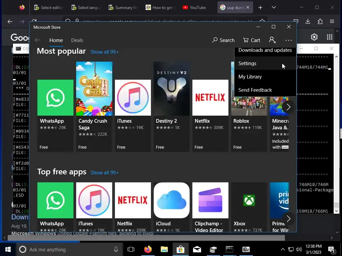Image resolution: width=342 pixels, height=256 pixels.
Task: Click the Windows Start button
Action: click(x=8, y=249)
